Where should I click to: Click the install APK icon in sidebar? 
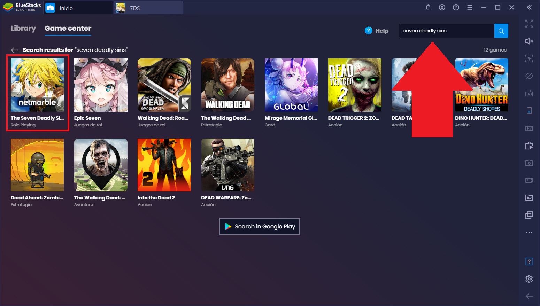(x=529, y=146)
